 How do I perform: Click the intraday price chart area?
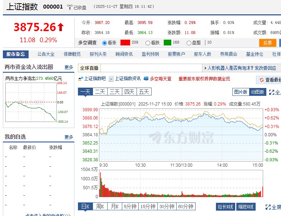pyautogui.click(x=181, y=134)
